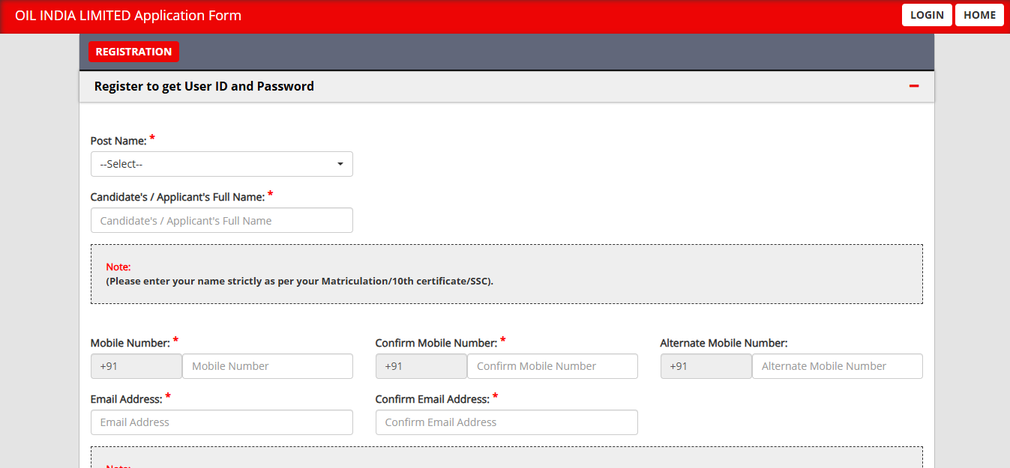Collapse the section using the red minus icon

[913, 86]
